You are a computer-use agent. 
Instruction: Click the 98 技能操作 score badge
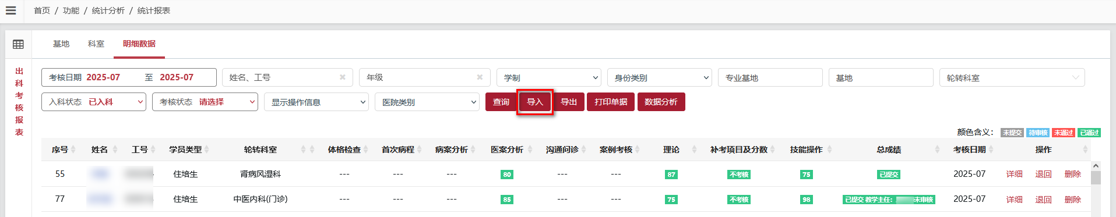pyautogui.click(x=807, y=200)
